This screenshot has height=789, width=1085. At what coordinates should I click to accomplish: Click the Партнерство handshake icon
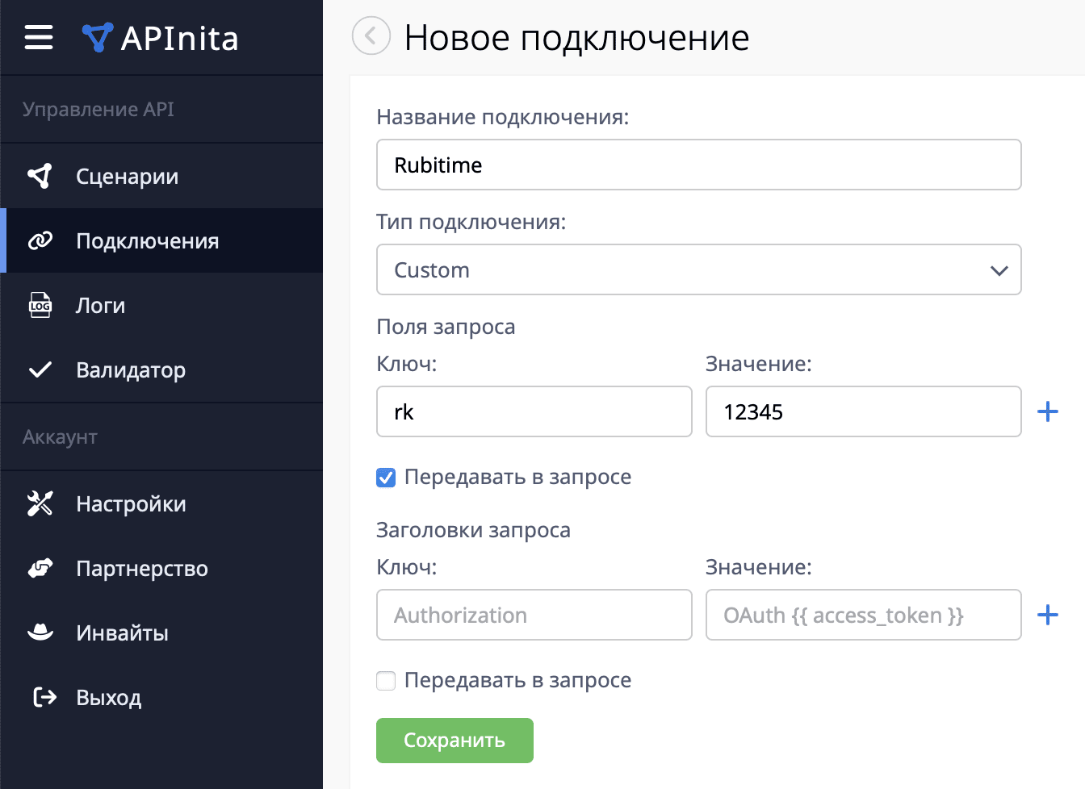pyautogui.click(x=40, y=568)
